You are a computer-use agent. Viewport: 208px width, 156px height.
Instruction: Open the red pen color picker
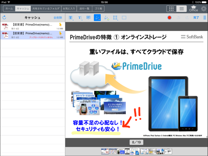tap(170, 18)
